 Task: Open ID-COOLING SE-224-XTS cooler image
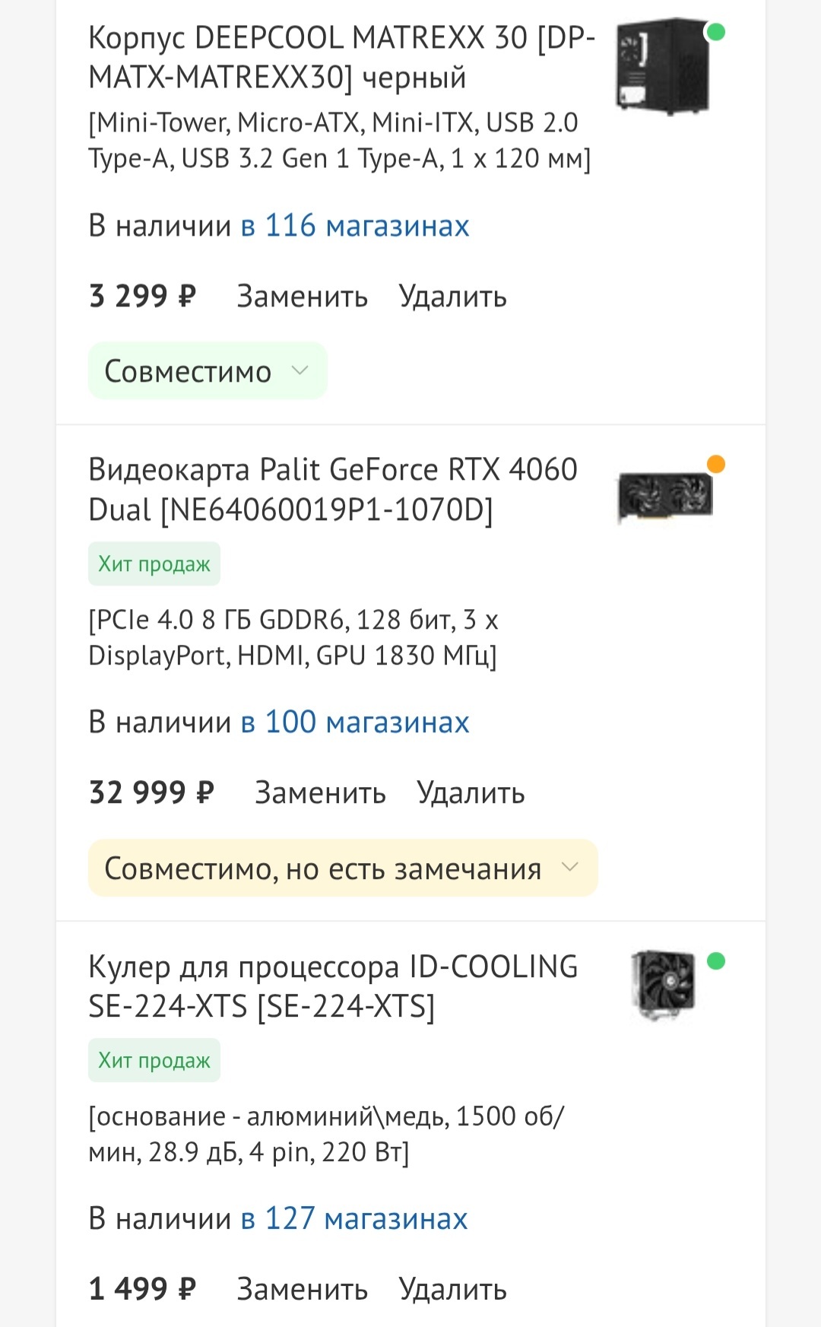663,985
